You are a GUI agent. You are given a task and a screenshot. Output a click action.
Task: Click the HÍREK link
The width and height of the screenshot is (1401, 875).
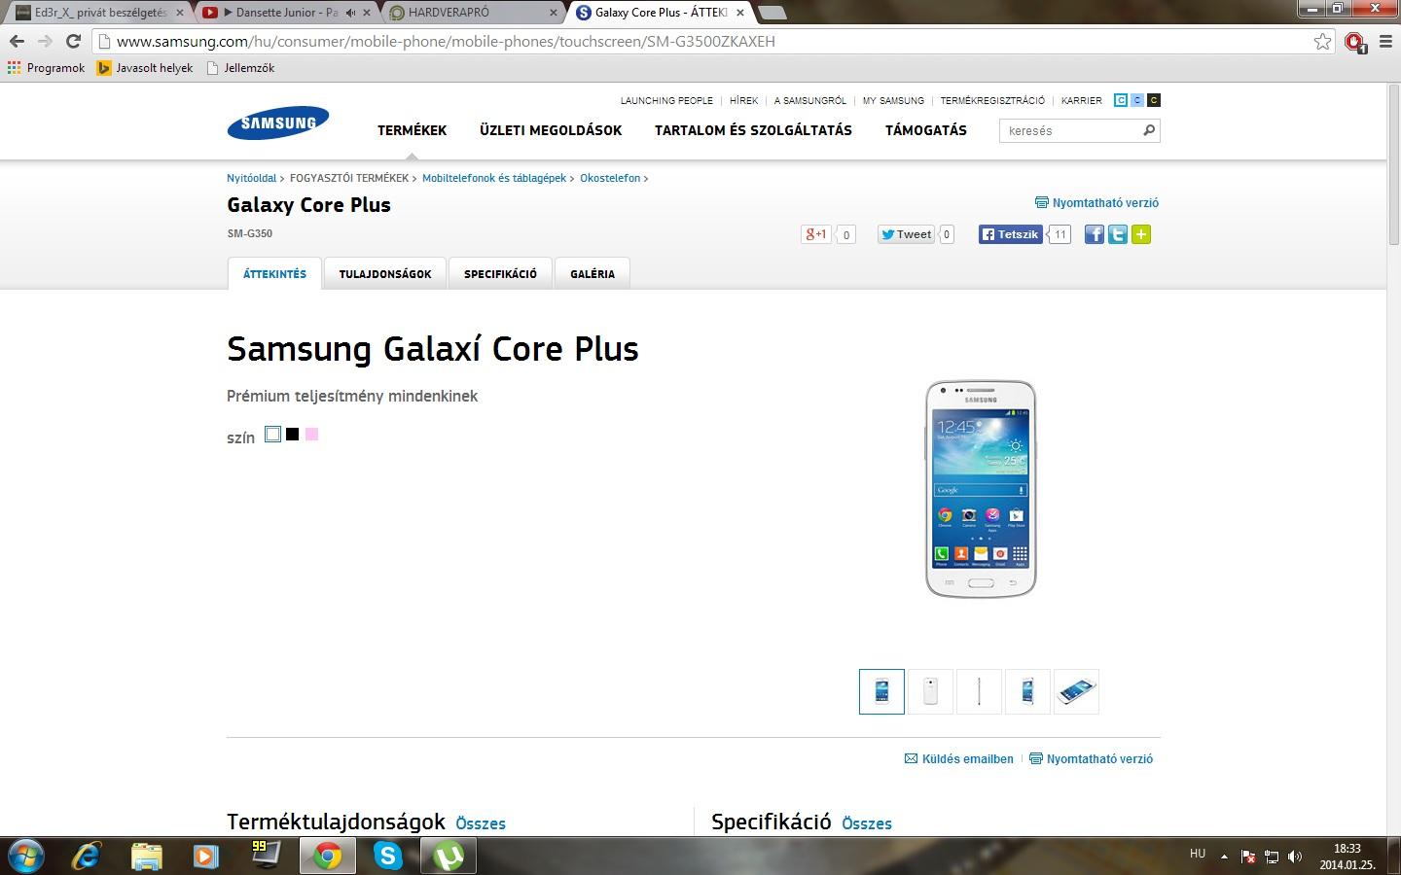(744, 101)
